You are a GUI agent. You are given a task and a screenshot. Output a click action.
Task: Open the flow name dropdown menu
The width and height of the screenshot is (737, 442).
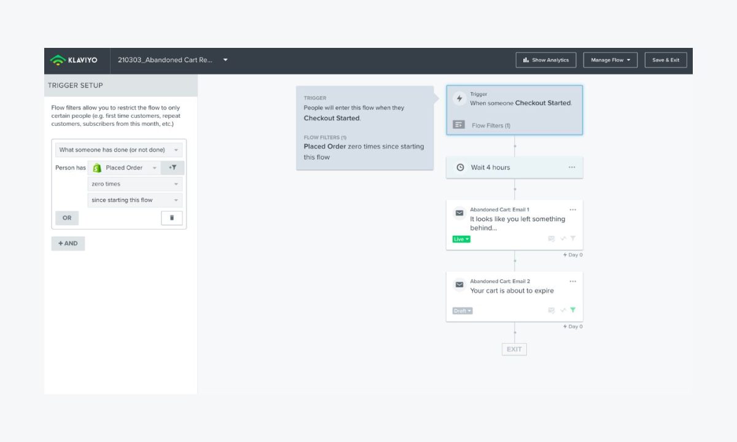click(x=225, y=60)
